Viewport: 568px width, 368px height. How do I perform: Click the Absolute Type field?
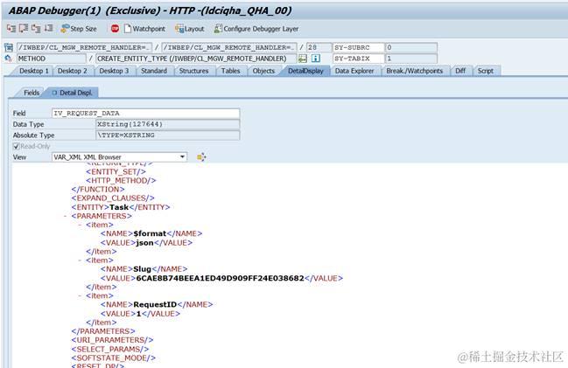click(x=168, y=135)
